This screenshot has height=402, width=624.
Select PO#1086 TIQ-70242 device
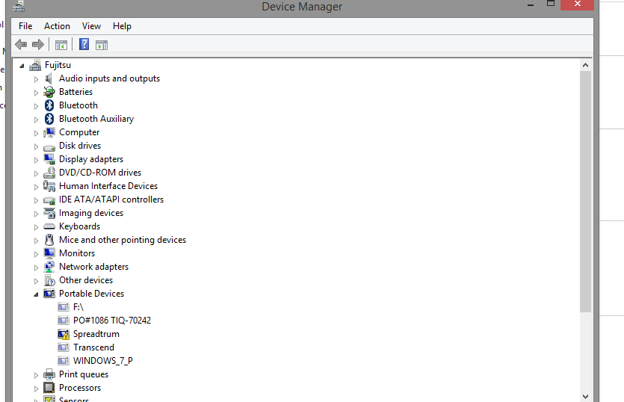[111, 321]
